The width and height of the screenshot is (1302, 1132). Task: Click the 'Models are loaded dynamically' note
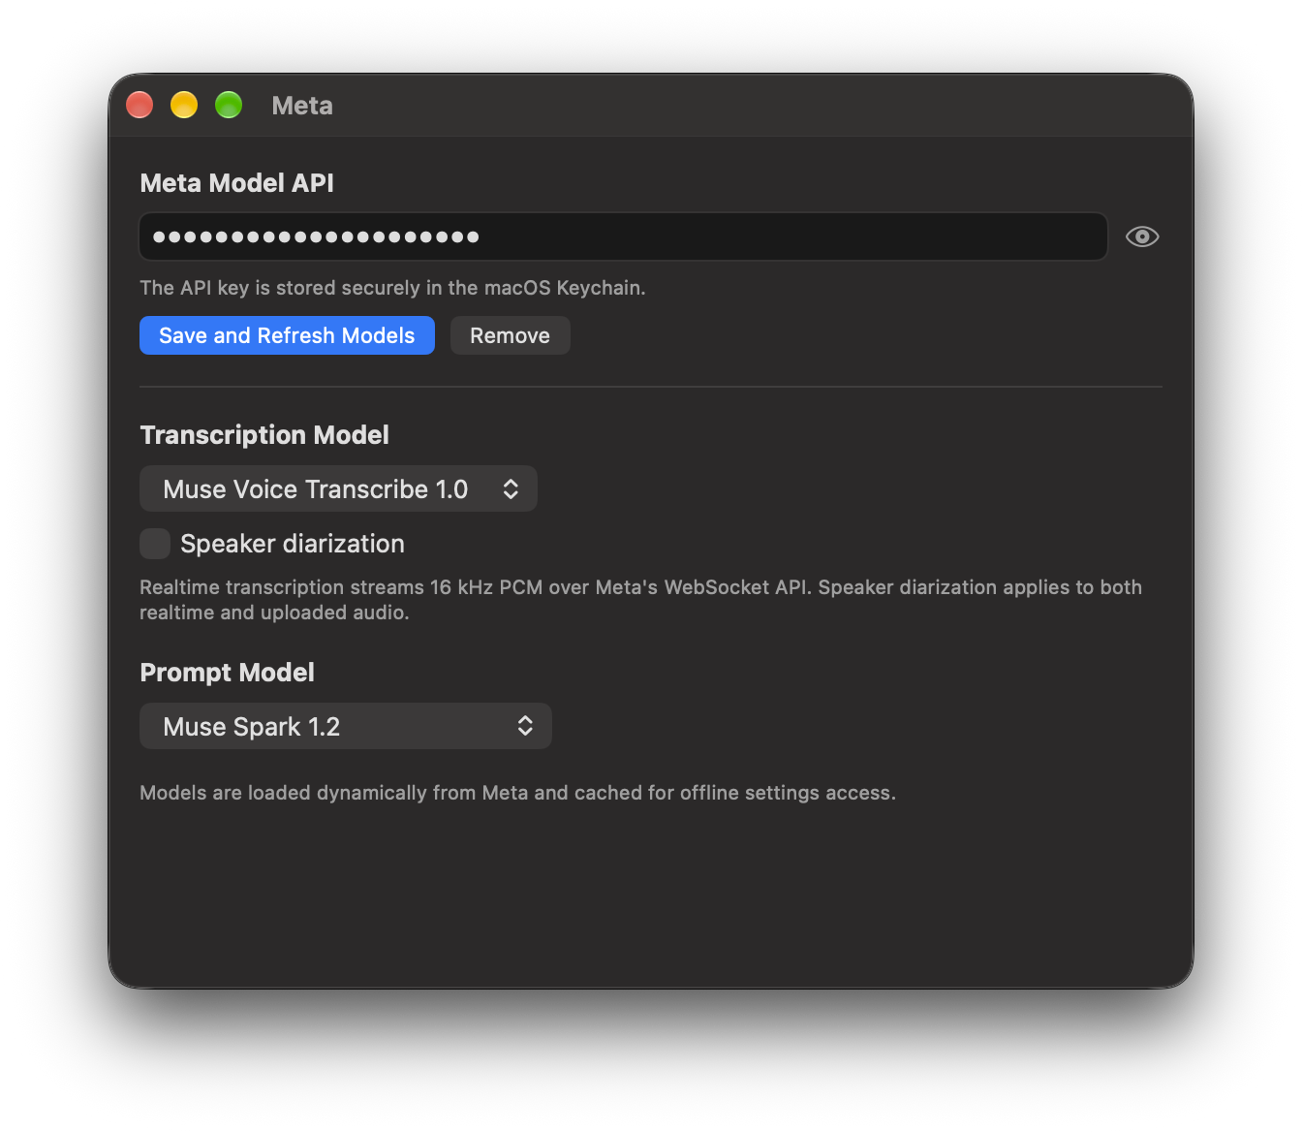pyautogui.click(x=517, y=793)
